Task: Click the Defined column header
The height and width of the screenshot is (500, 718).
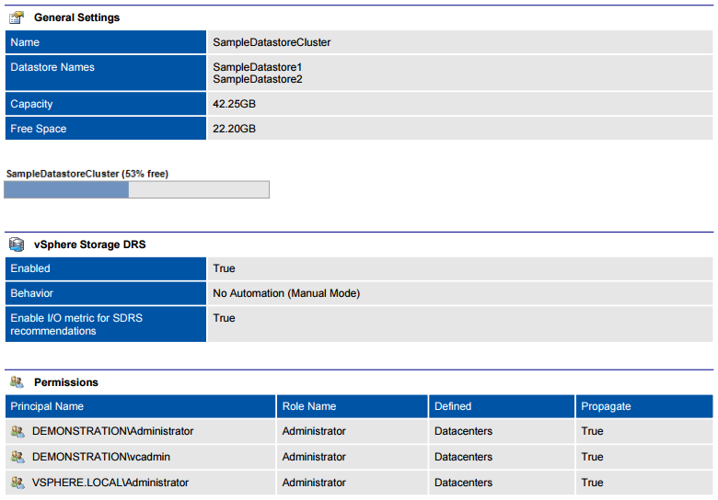Action: pos(453,406)
